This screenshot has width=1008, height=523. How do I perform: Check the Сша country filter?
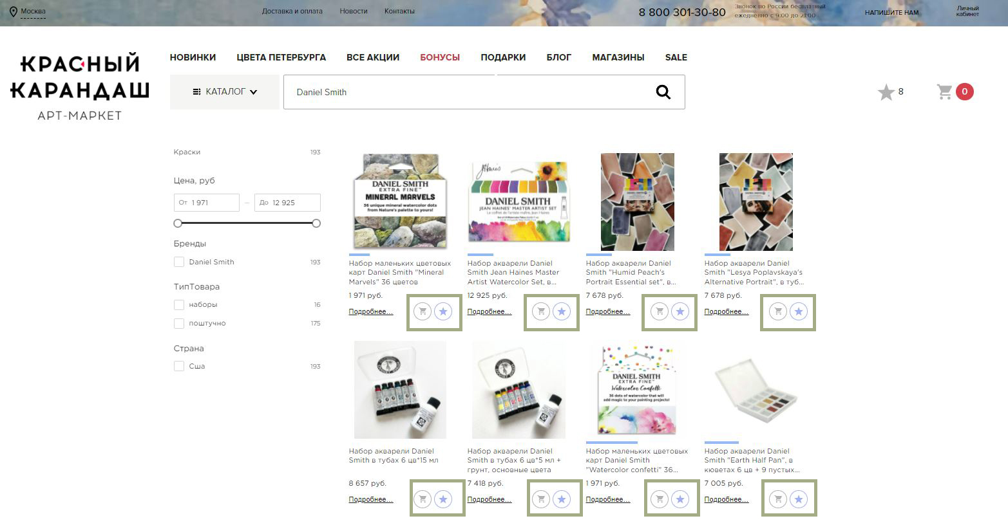(179, 367)
